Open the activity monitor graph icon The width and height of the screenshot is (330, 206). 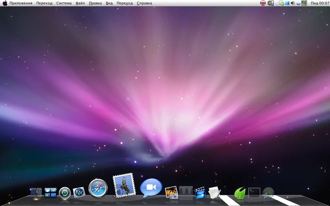coord(79,192)
